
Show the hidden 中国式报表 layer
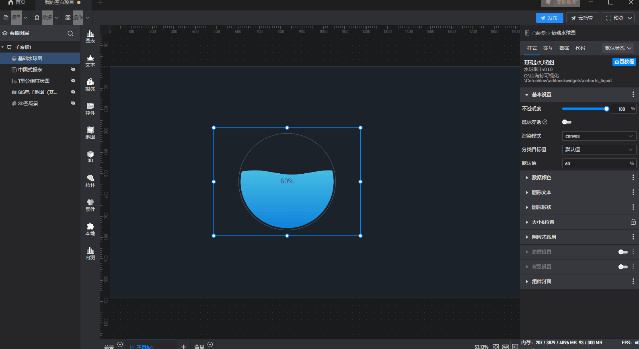point(73,70)
